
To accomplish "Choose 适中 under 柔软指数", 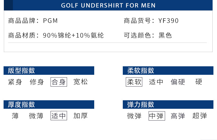I will [x=156, y=82].
